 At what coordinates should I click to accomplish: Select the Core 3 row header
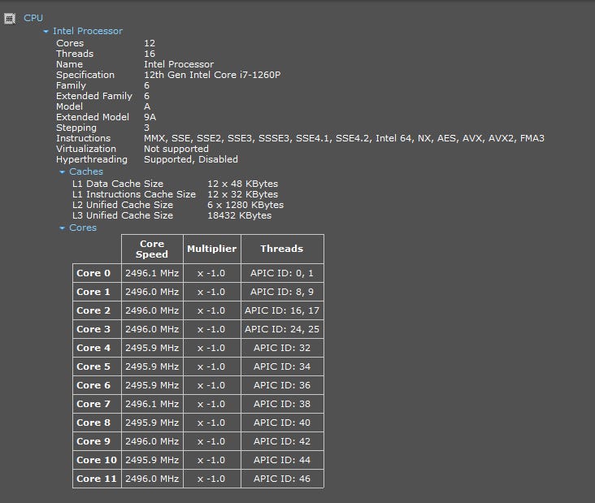97,329
